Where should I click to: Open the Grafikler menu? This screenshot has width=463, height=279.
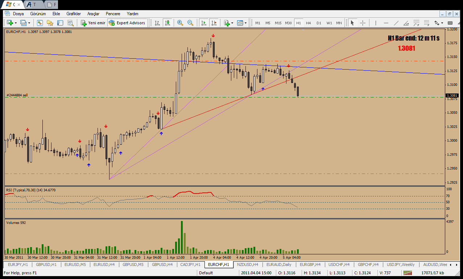[x=73, y=13]
